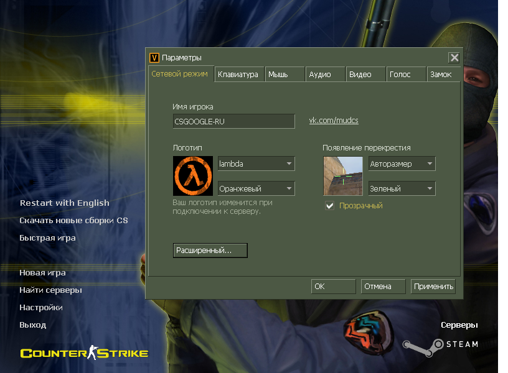Screen dimensions: 508x373
Task: Select Настройки menu item
Action: 41,307
